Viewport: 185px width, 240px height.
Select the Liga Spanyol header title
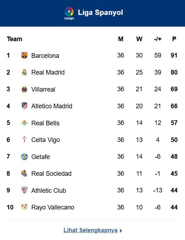[100, 12]
